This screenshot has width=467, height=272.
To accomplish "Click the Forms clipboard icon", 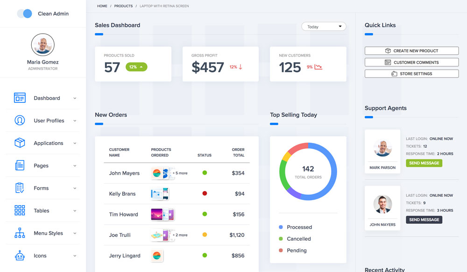I will pos(20,188).
